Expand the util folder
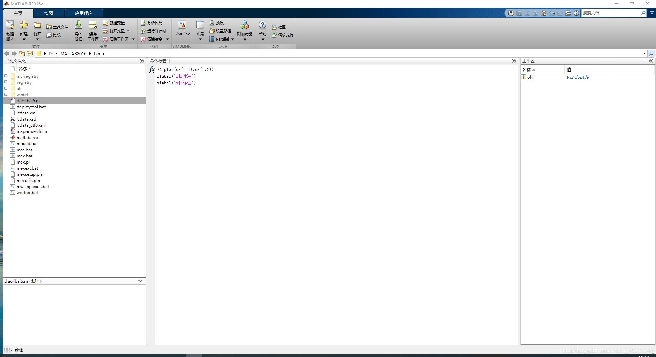The height and width of the screenshot is (357, 656). [x=6, y=88]
